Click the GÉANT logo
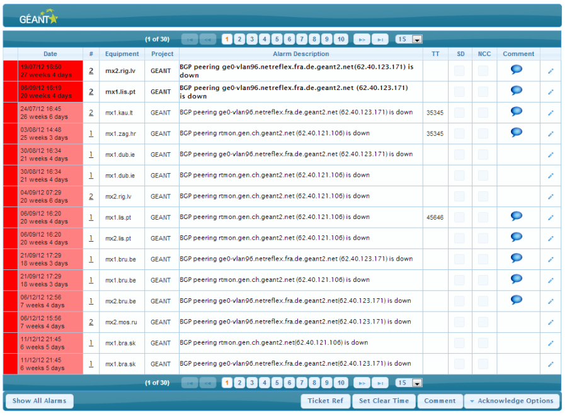This screenshot has width=567, height=416. pyautogui.click(x=38, y=17)
